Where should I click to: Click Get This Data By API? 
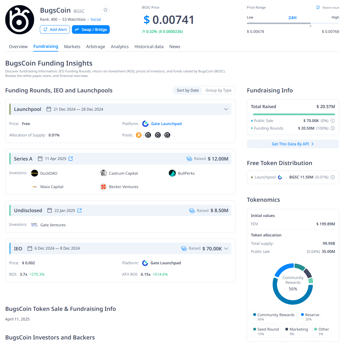tap(293, 144)
